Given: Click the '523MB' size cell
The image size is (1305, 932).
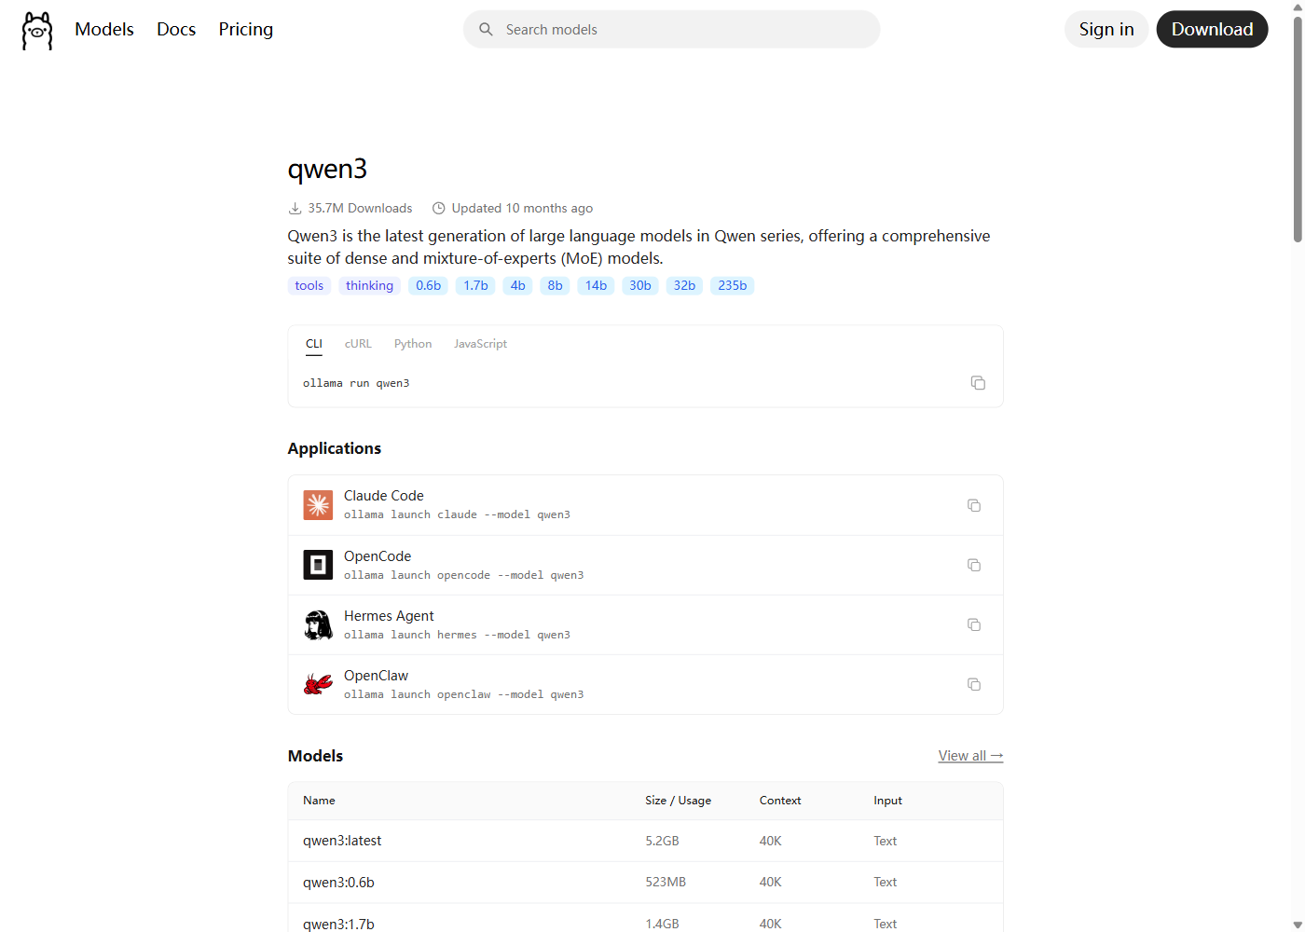Looking at the screenshot, I should pyautogui.click(x=666, y=883).
